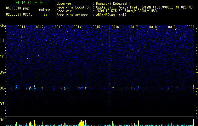Click time marker 0318

coord(153,27)
